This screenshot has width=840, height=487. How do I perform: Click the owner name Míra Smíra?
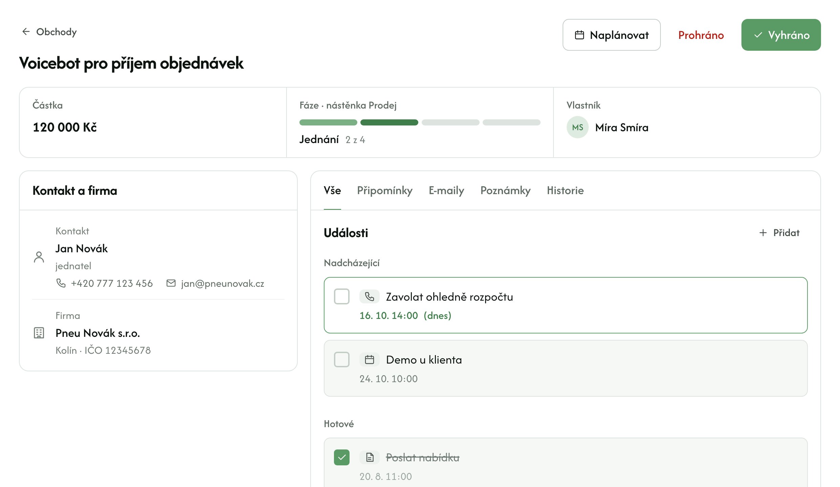click(x=622, y=127)
